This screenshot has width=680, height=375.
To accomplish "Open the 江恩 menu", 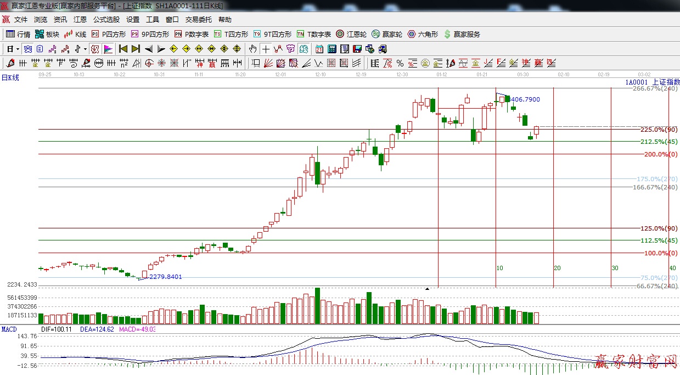I will tap(80, 20).
